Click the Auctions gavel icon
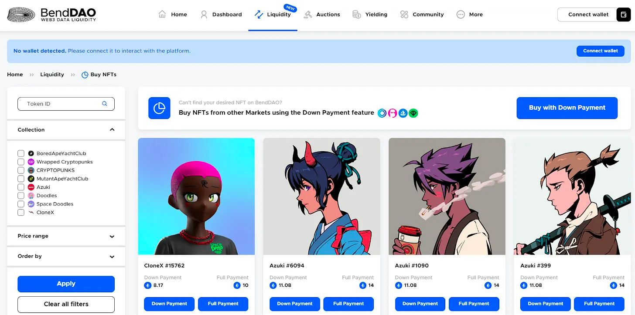Viewport: 635px width, 315px height. 308,14
